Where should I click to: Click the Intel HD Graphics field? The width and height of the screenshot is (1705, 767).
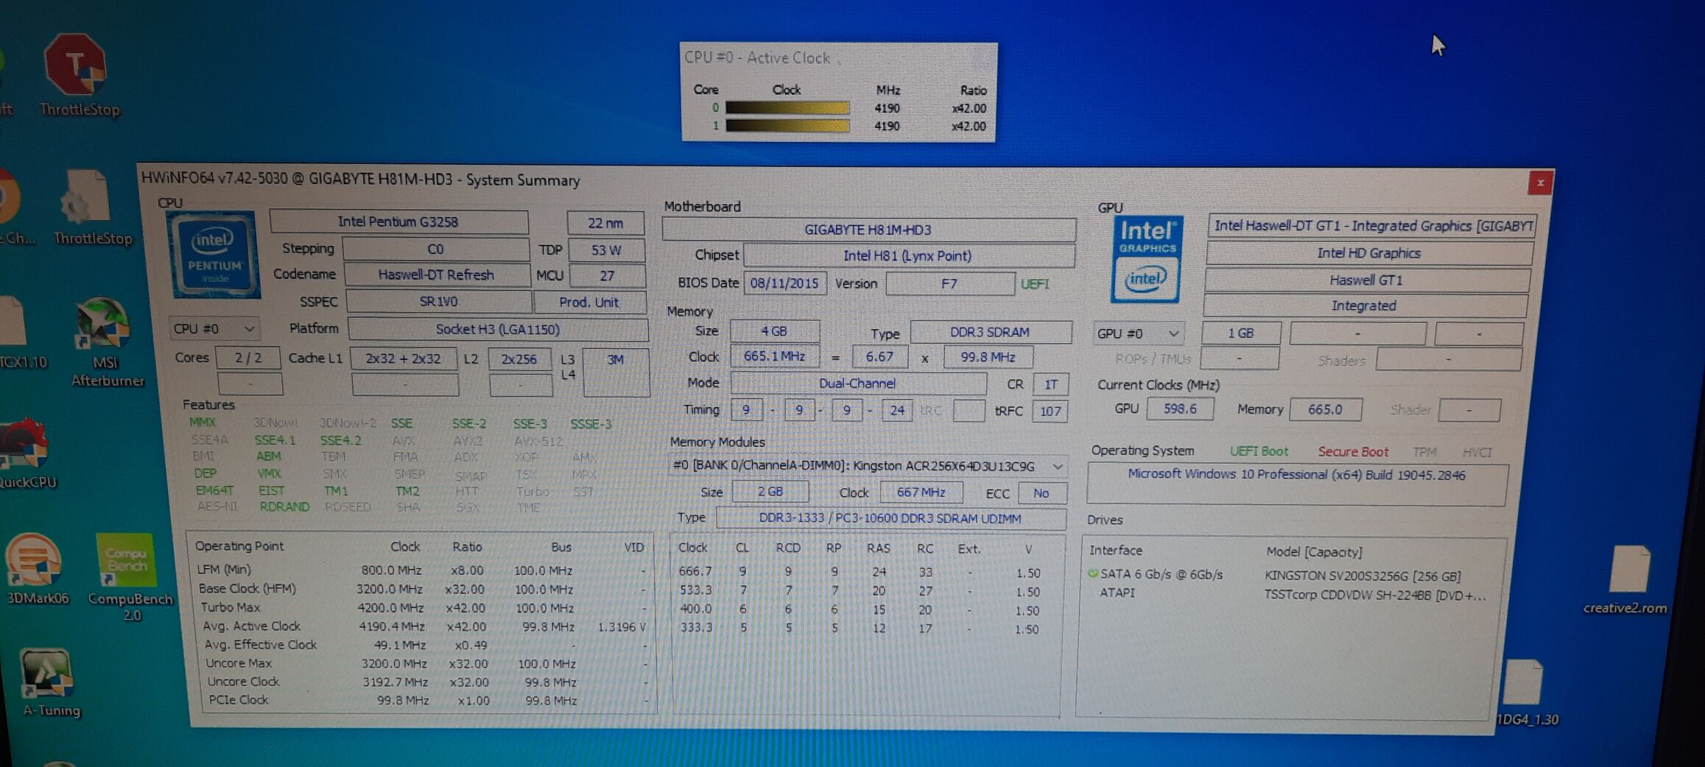[x=1369, y=253]
